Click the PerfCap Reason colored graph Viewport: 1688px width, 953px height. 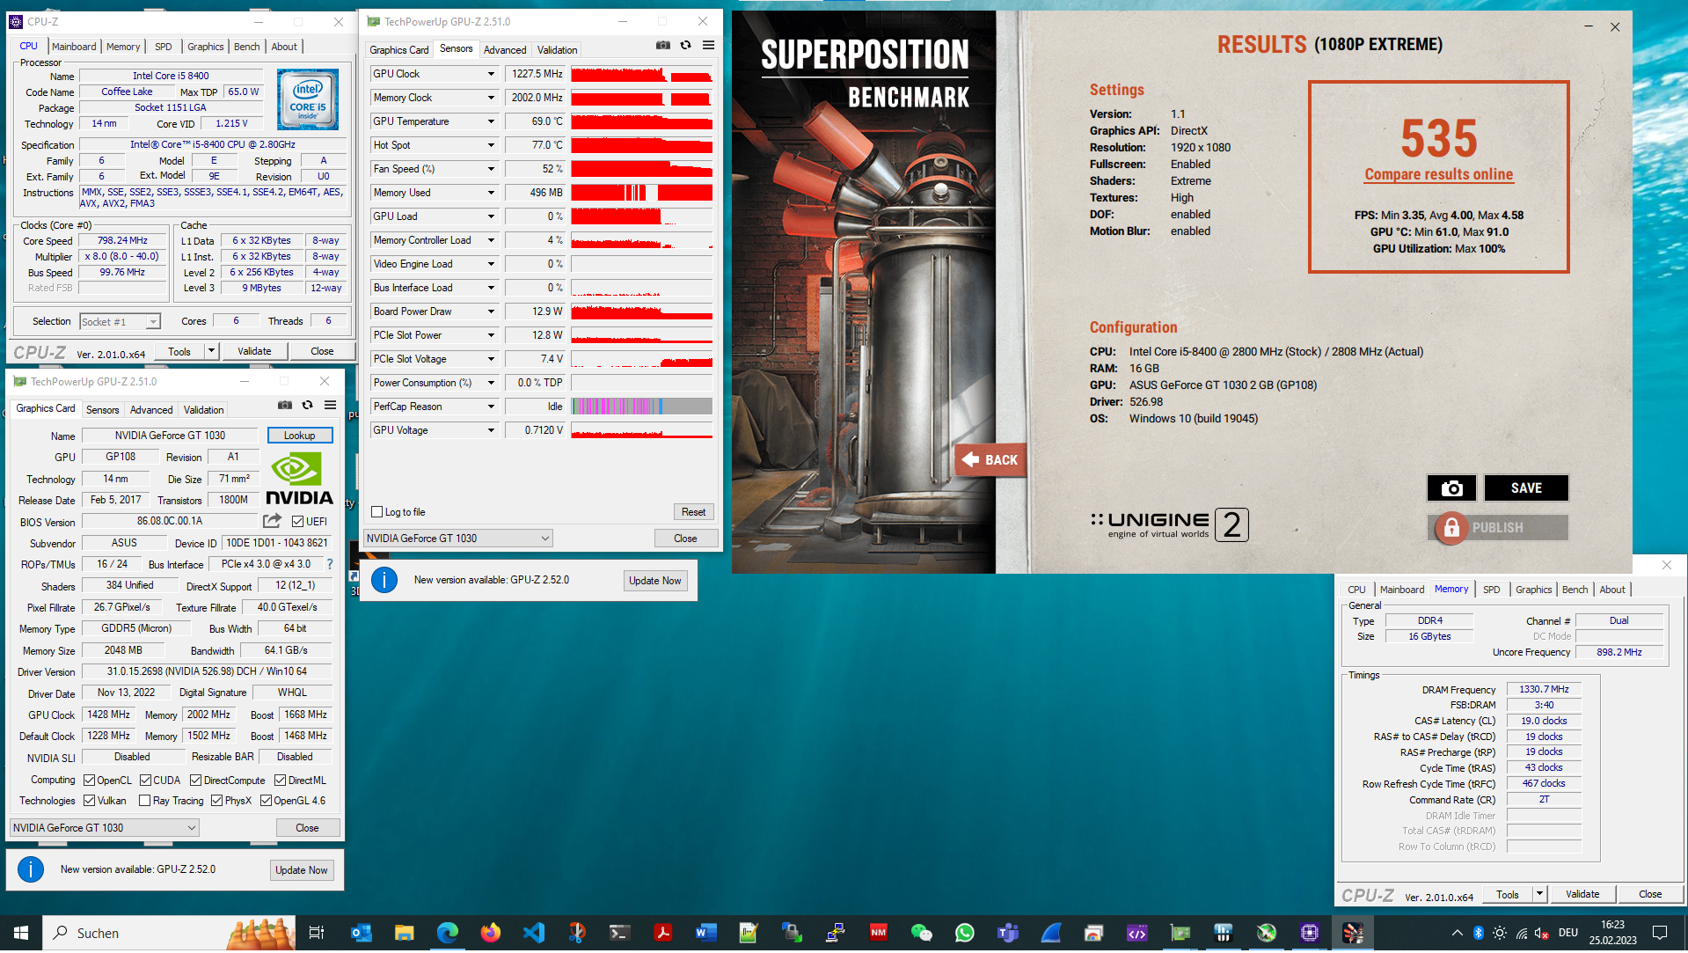tap(641, 407)
